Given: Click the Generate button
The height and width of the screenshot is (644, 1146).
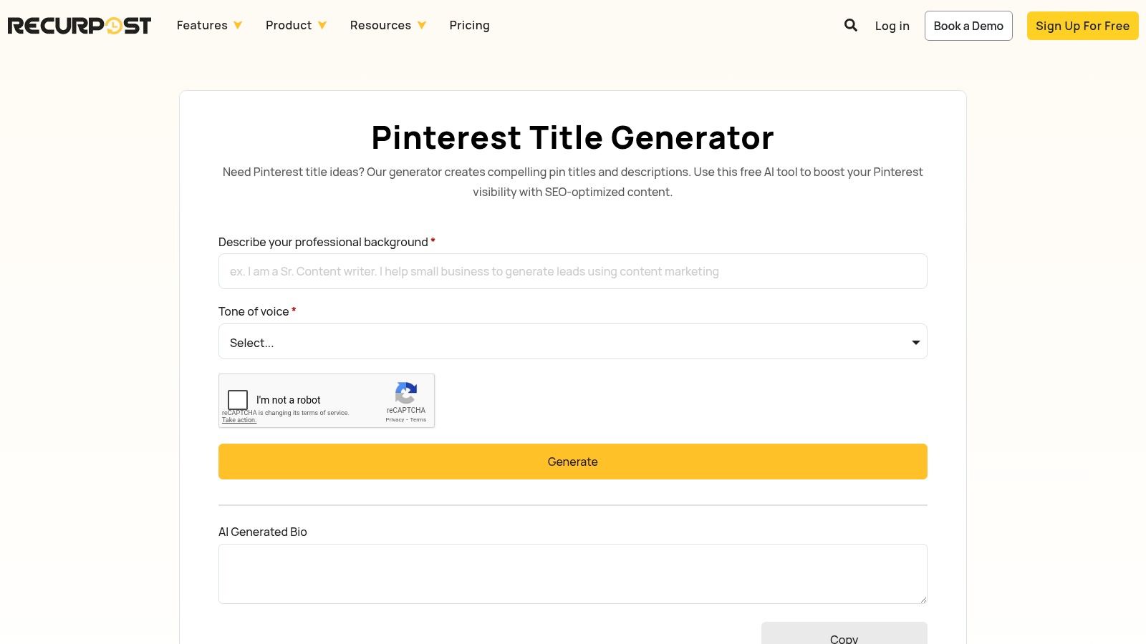Looking at the screenshot, I should pos(572,462).
